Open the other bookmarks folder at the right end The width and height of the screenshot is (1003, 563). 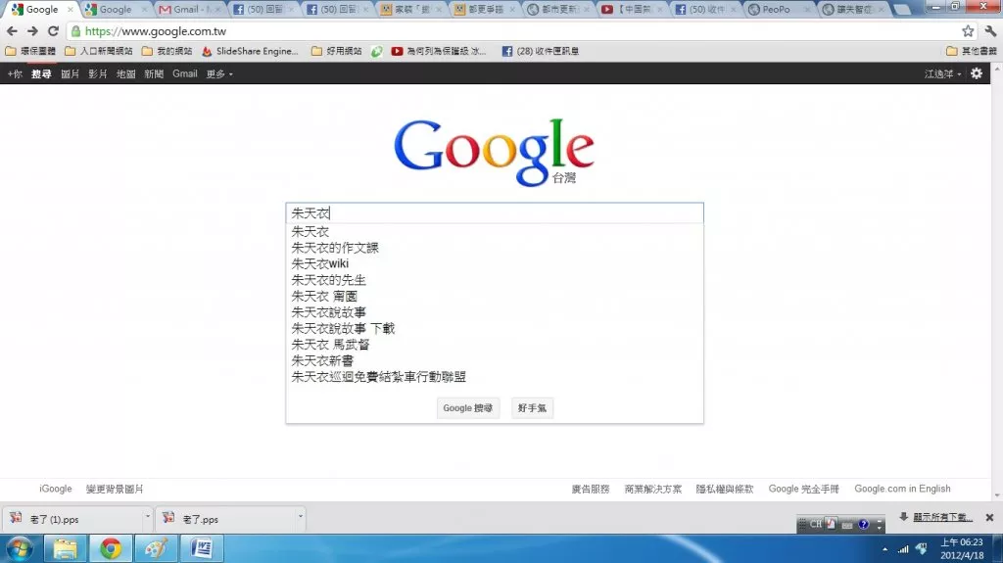[971, 51]
